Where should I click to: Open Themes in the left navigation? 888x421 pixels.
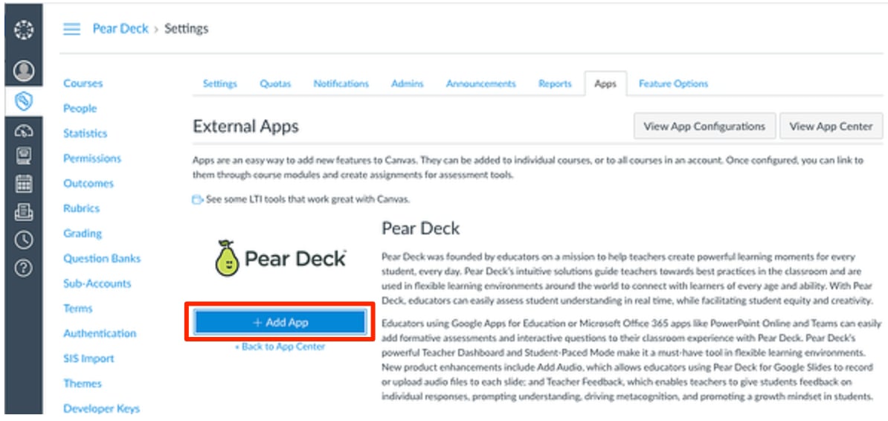pos(83,383)
